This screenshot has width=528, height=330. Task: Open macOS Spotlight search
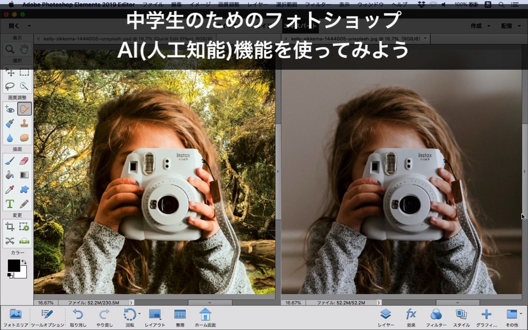tap(501, 4)
